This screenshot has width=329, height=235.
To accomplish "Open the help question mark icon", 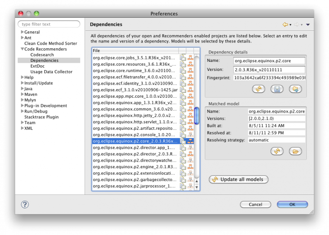I will coord(25,204).
